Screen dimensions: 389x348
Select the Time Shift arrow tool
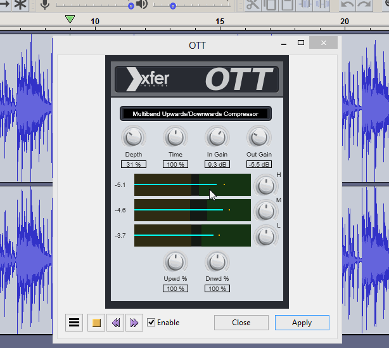[4, 4]
